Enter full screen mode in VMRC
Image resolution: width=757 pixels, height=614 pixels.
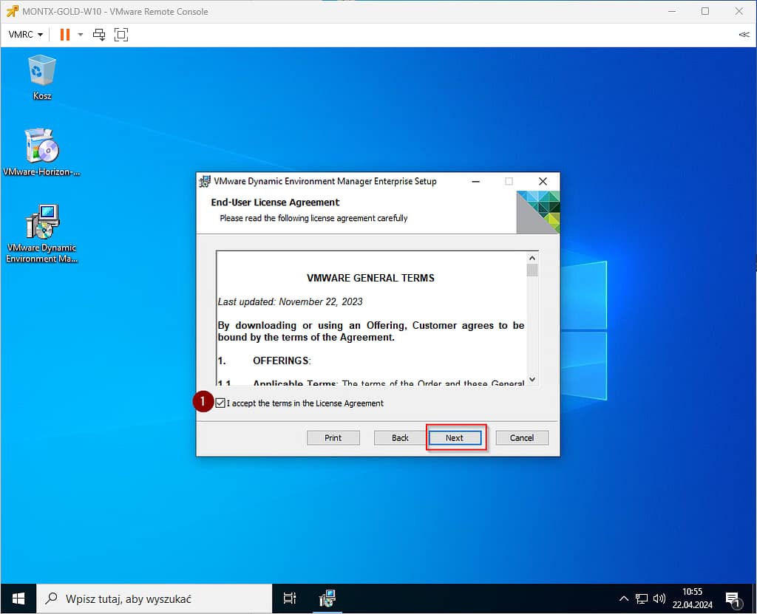pos(120,35)
